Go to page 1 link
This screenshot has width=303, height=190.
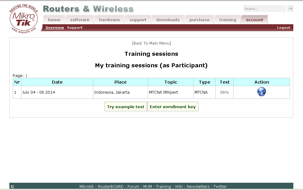click(x=26, y=76)
